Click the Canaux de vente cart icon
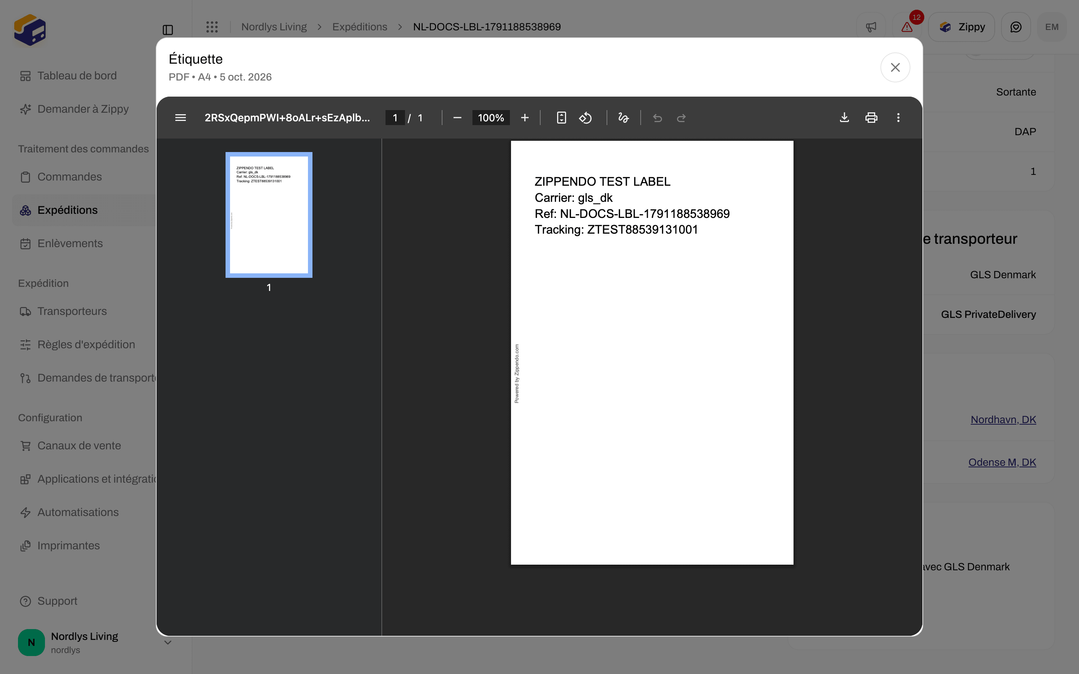 (x=25, y=446)
